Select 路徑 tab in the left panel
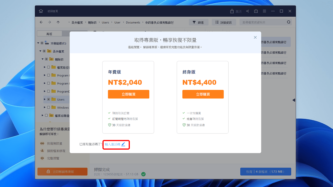Image resolution: width=333 pixels, height=187 pixels. click(x=49, y=34)
